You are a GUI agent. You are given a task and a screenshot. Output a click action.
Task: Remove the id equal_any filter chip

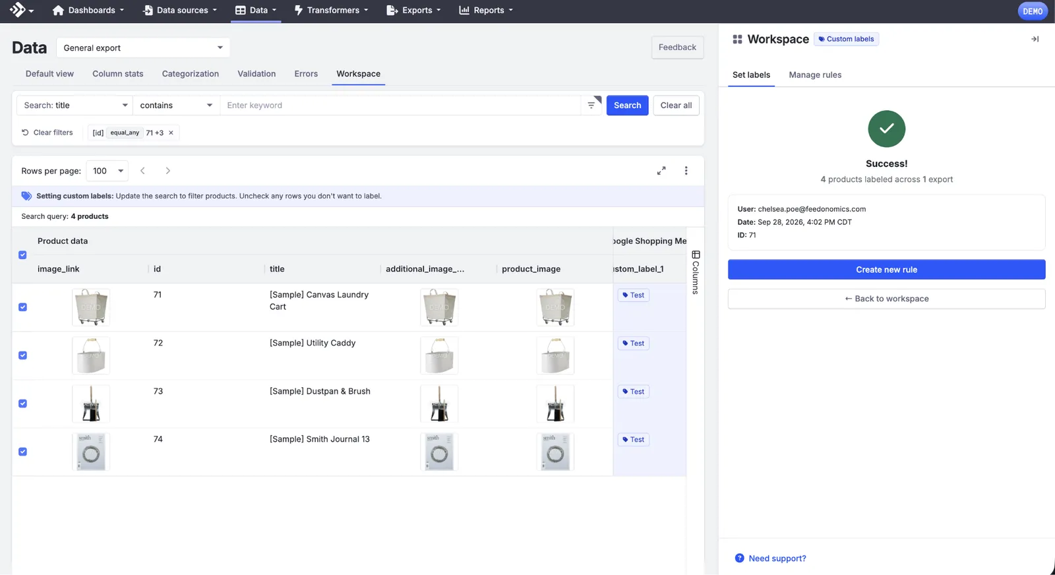[x=171, y=133]
